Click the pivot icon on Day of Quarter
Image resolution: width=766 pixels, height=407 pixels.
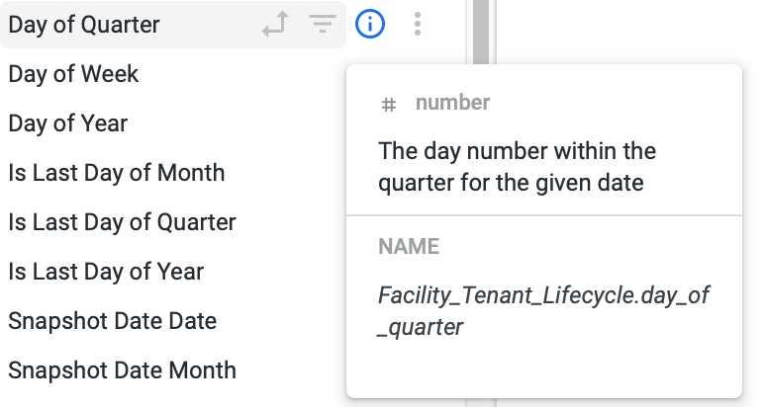pos(275,25)
